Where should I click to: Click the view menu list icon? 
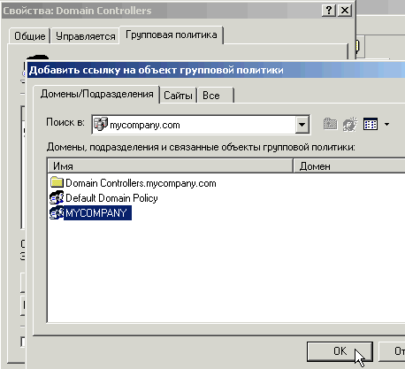(x=371, y=124)
